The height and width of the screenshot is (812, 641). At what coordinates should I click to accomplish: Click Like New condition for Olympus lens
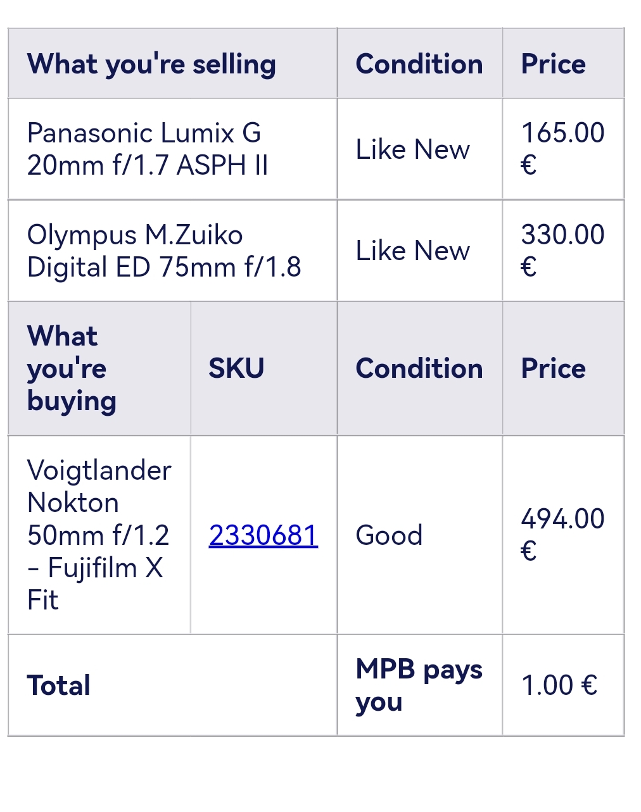(x=413, y=251)
